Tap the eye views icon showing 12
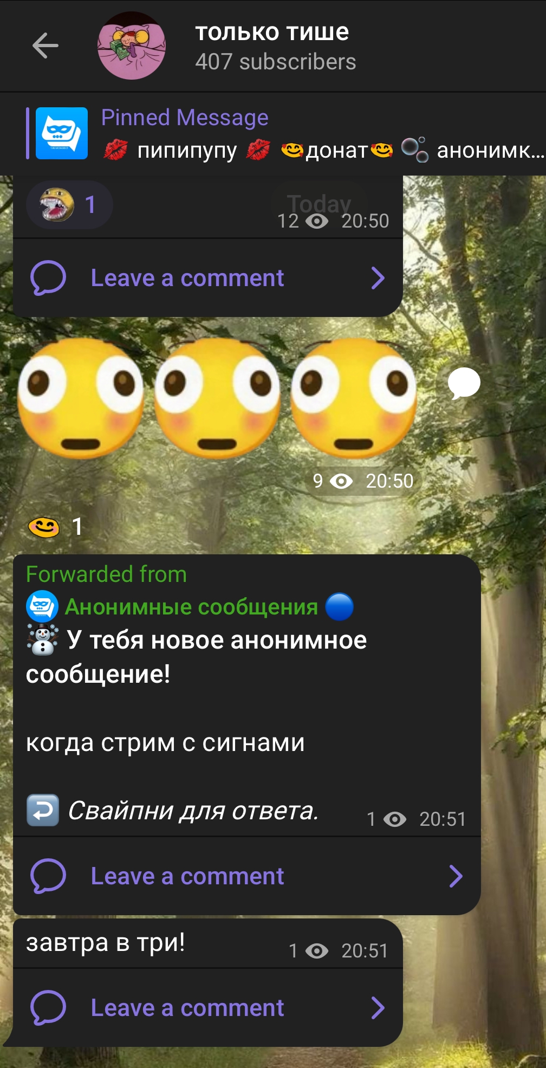 point(317,221)
